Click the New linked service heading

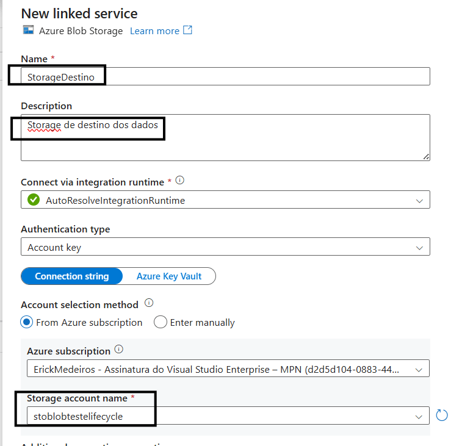[79, 13]
